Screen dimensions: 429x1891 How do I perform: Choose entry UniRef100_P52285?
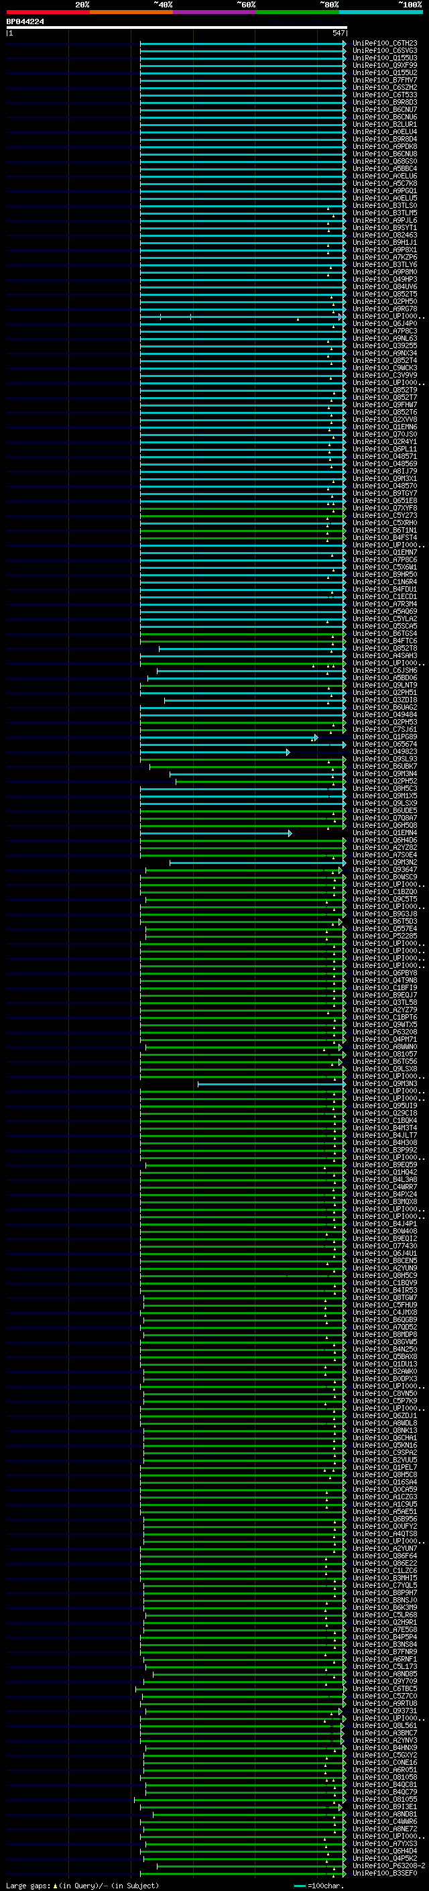[x=385, y=936]
